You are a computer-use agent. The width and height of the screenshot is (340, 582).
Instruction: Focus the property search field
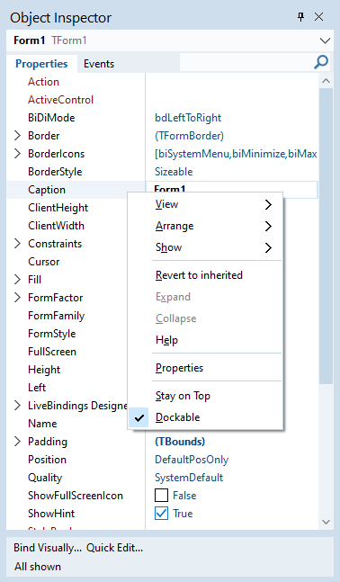[246, 62]
